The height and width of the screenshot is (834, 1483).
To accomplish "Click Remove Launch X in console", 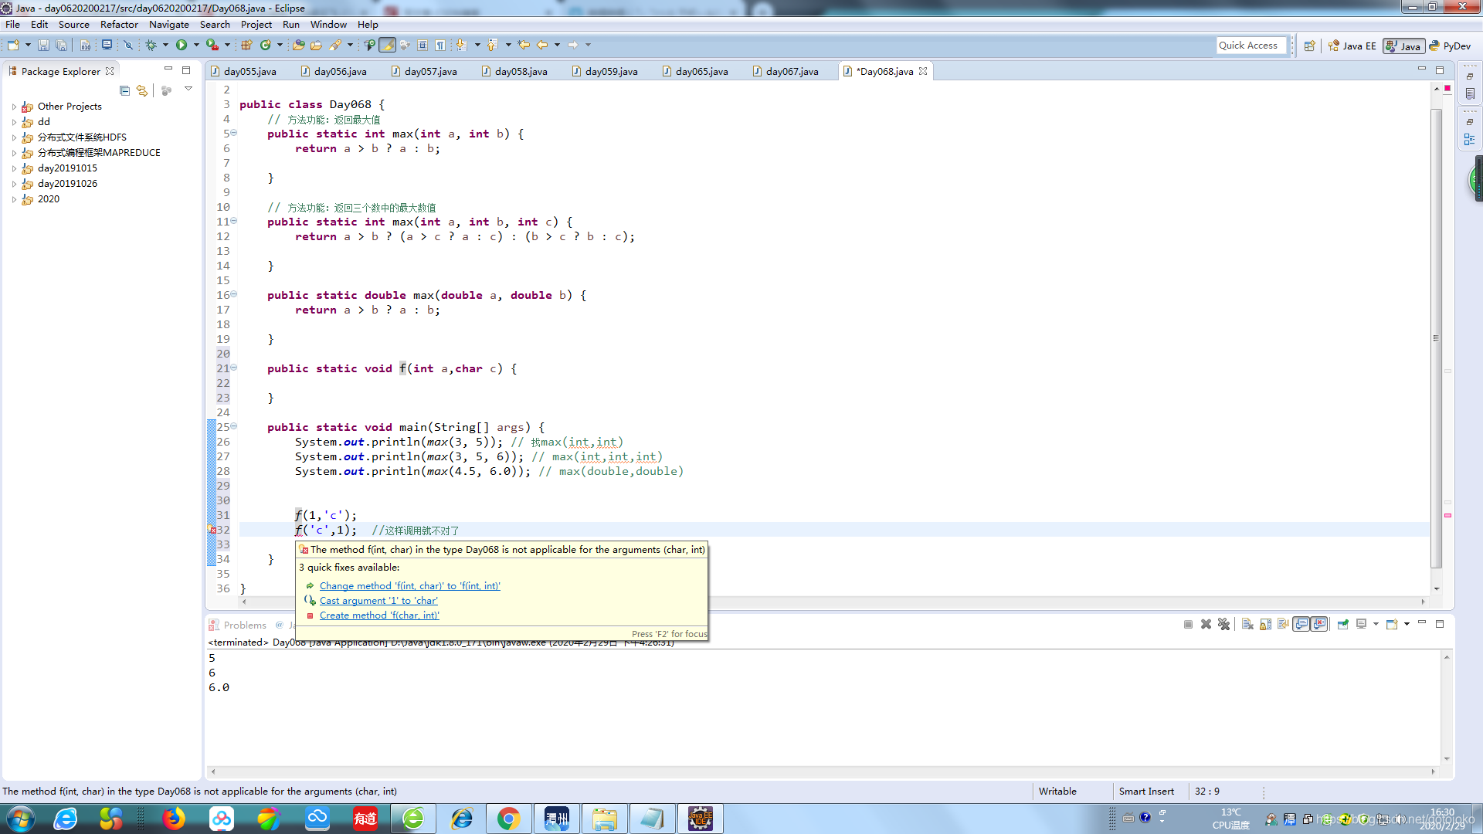I will [x=1206, y=624].
